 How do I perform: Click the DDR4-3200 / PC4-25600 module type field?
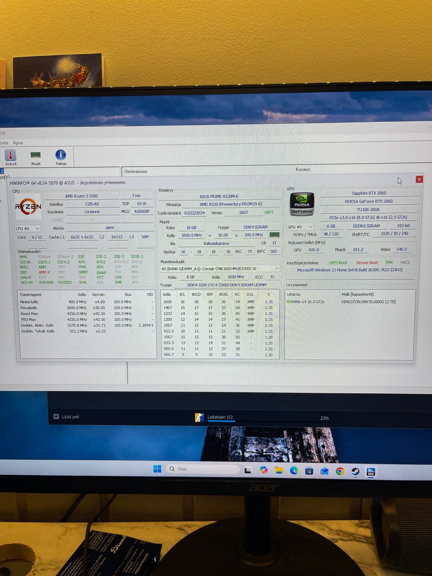tap(227, 285)
